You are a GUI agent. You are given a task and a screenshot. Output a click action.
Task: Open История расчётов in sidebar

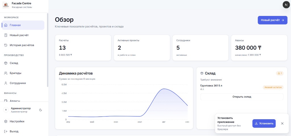tap(23, 45)
